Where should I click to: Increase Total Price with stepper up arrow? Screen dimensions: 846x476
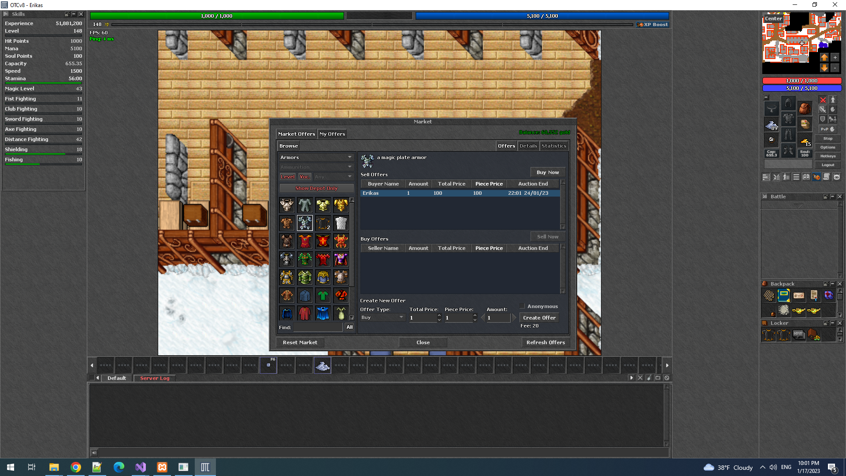pyautogui.click(x=439, y=316)
